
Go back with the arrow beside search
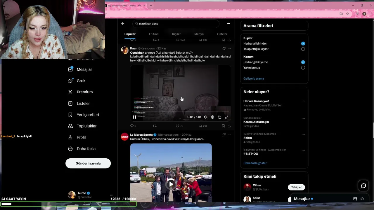coord(123,24)
